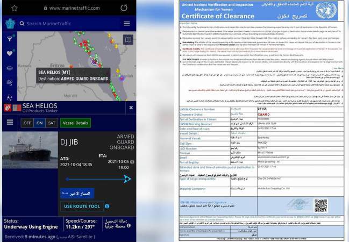This screenshot has height=242, width=349.
Task: Bookmark page with the star icon
Action: [15, 8]
